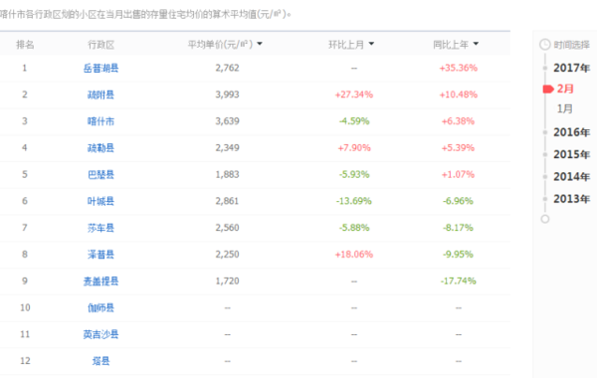Click the red 2月 timeline marker
The width and height of the screenshot is (597, 378).
[x=548, y=90]
